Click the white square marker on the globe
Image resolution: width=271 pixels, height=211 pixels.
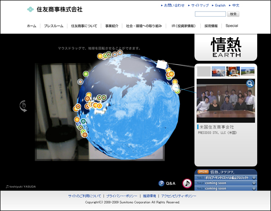pyautogui.click(x=162, y=64)
